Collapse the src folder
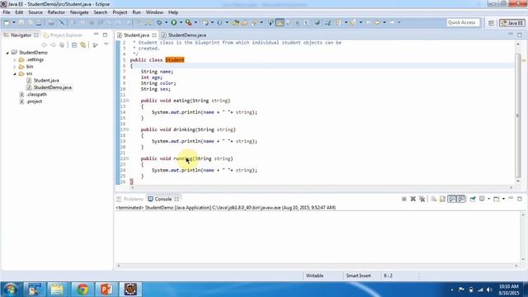Screen dimensions: 528x297 15,73
